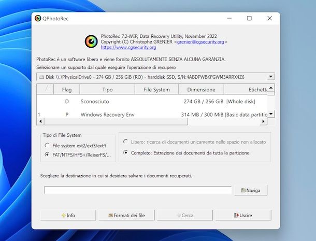Click the QPhotoRec title bar icon
316x241 pixels.
tap(38, 18)
